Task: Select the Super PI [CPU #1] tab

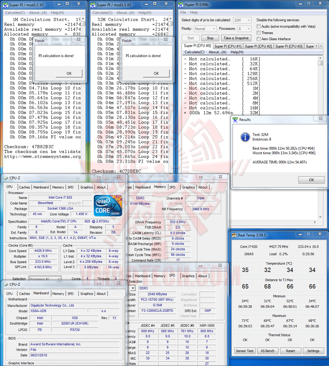Action: [228, 46]
